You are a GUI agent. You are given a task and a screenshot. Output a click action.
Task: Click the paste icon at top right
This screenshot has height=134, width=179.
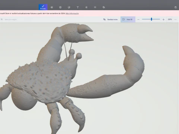[x=176, y=7]
